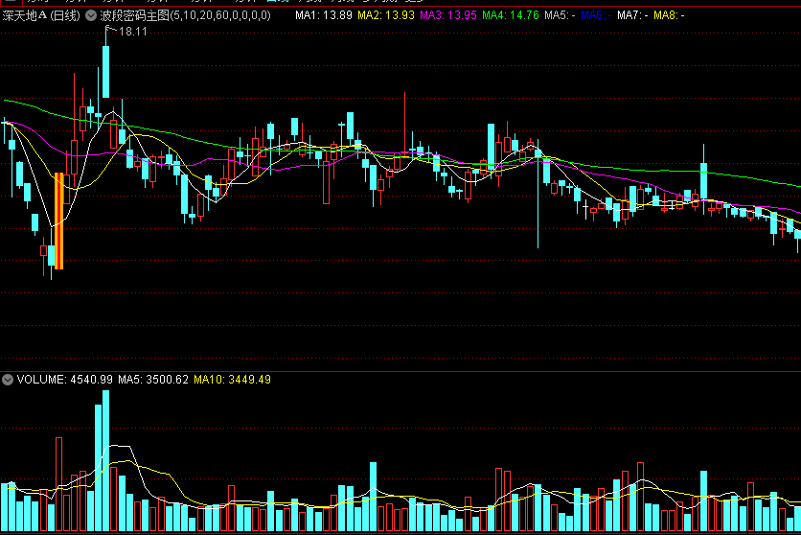The image size is (801, 535).
Task: Click the white MA7: - label
Action: tap(632, 15)
